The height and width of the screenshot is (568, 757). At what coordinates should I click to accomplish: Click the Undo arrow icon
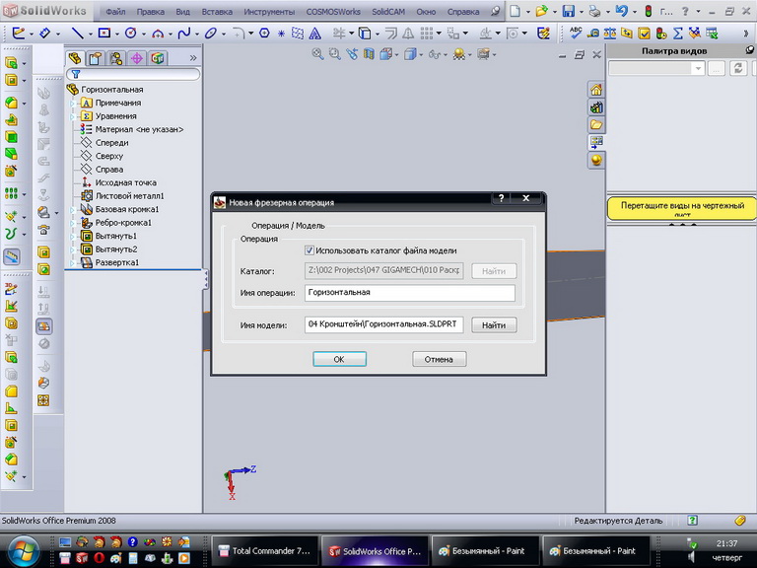coord(622,11)
